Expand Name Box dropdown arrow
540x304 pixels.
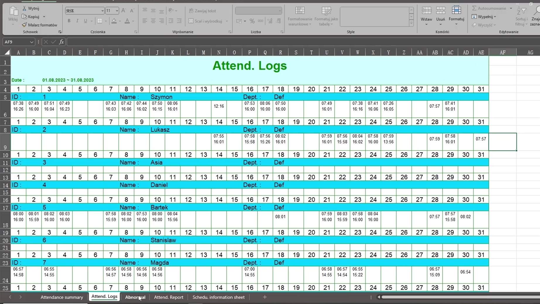click(x=32, y=42)
